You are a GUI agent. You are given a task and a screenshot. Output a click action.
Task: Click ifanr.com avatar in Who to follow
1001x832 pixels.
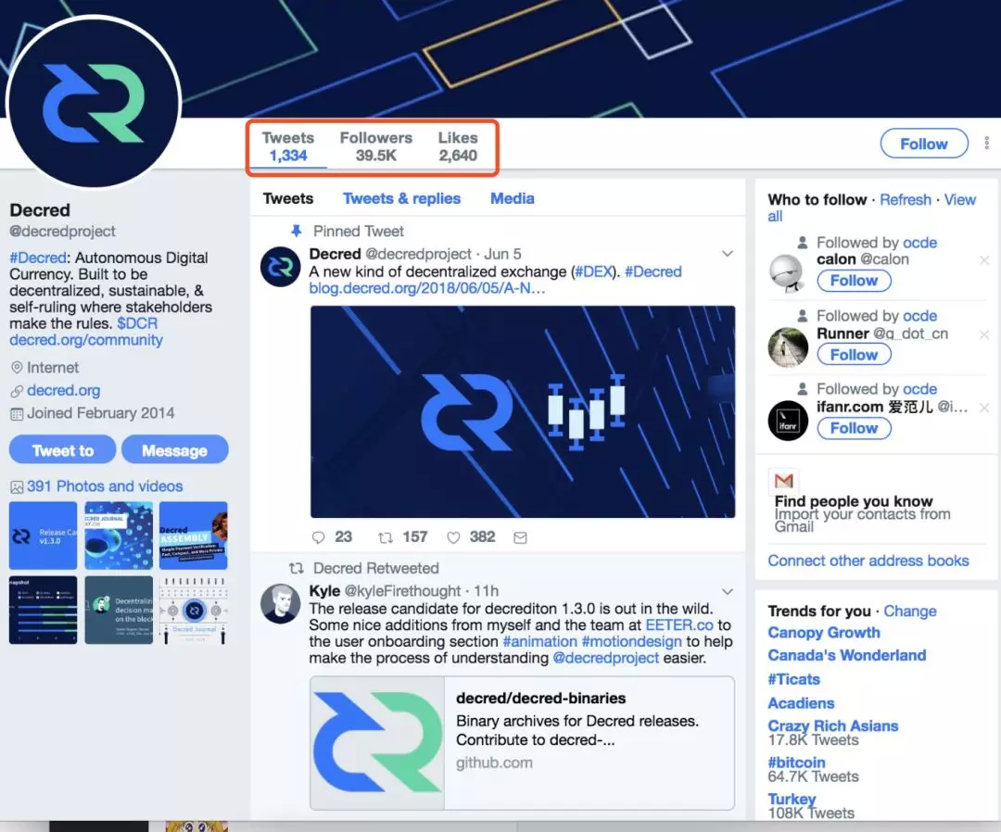(788, 421)
